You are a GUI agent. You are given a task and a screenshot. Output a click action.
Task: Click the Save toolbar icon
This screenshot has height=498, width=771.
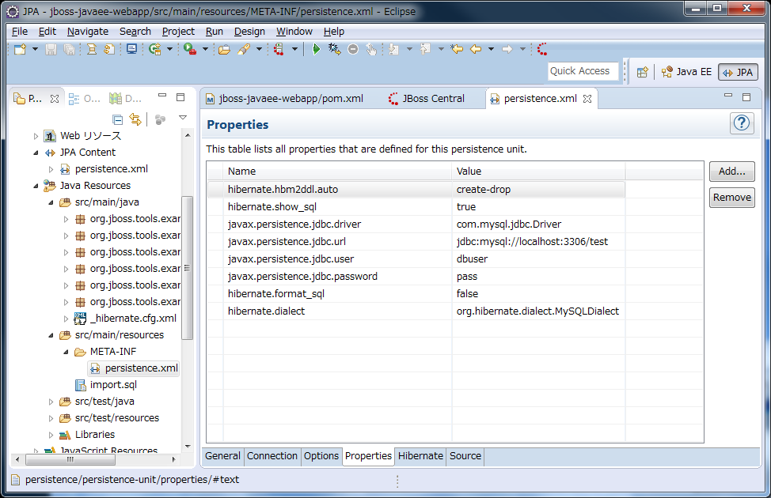tap(51, 49)
